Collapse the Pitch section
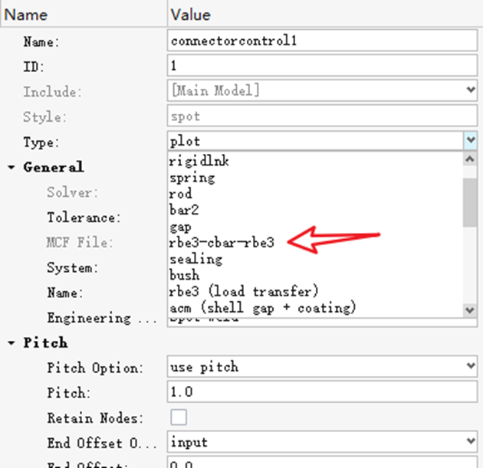Screen dimensions: 483x468 pyautogui.click(x=11, y=343)
